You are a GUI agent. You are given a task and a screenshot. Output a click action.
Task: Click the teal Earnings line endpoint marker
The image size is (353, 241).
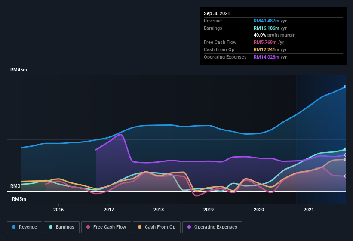(x=346, y=149)
